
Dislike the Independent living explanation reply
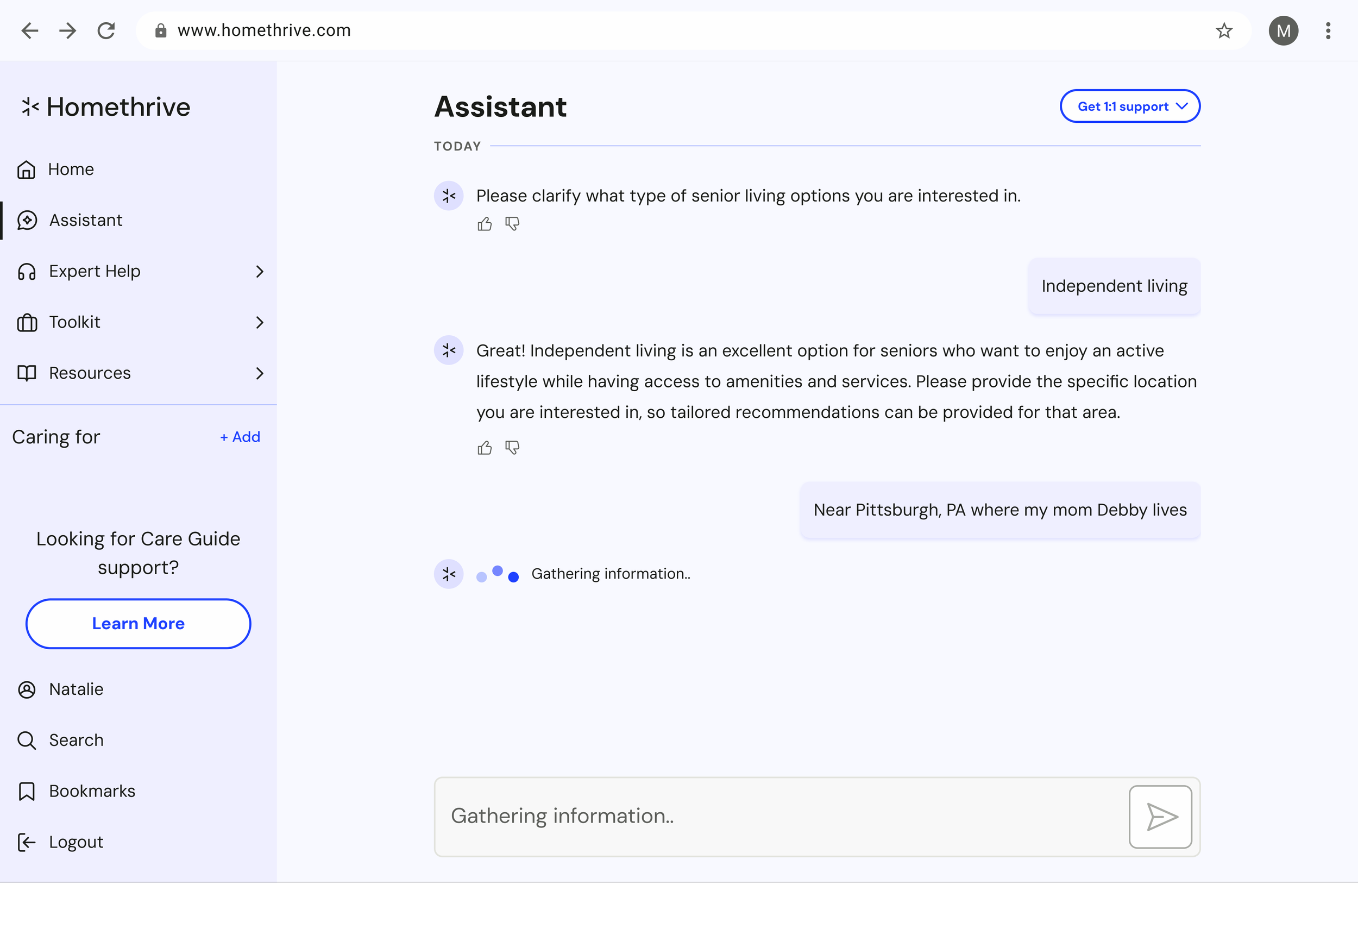[x=512, y=448]
